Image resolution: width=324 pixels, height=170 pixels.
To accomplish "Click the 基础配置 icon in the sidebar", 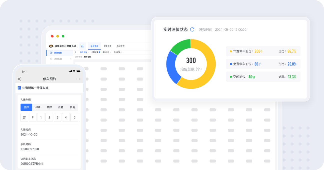I will click(x=51, y=58).
